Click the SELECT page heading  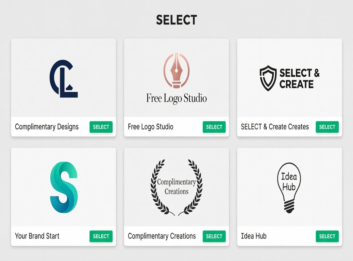[176, 20]
